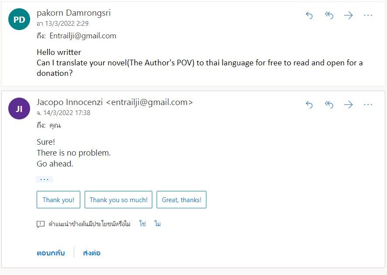387x275 pixels.
Task: Forward Jacopo Innocenzi's email
Action: 348,105
